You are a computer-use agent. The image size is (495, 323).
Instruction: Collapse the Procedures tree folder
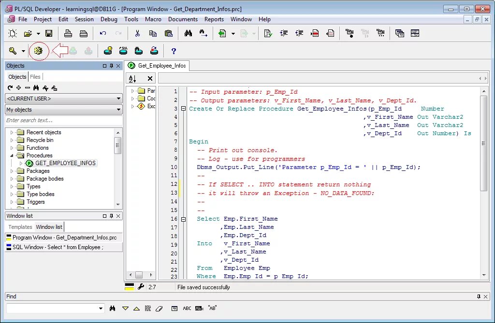click(12, 155)
